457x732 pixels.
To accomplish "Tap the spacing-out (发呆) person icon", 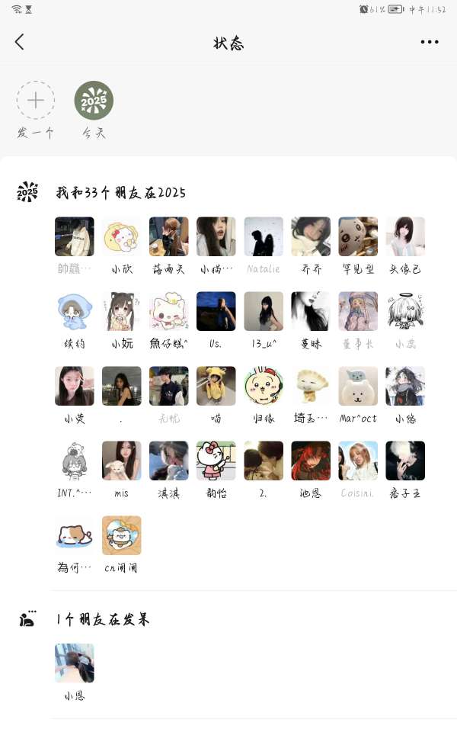I will click(x=27, y=619).
